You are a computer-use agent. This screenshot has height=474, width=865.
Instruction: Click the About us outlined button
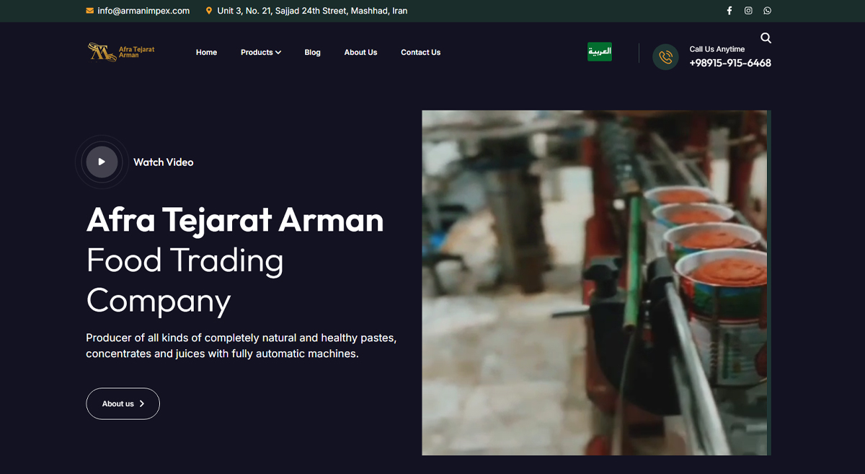pos(123,404)
